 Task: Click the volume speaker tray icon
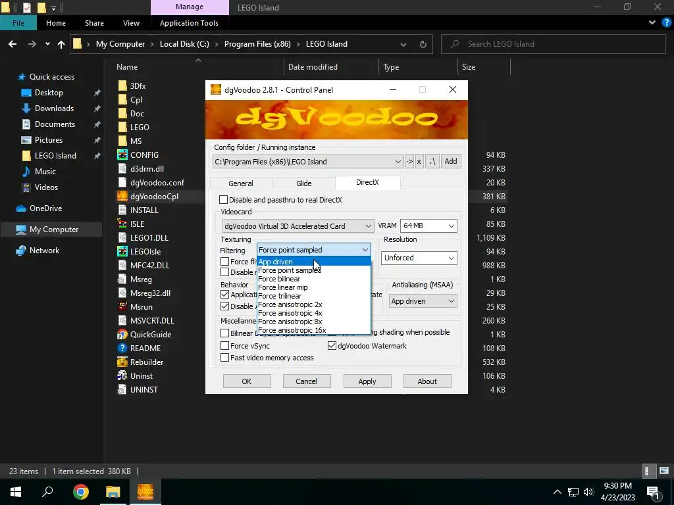click(x=588, y=492)
